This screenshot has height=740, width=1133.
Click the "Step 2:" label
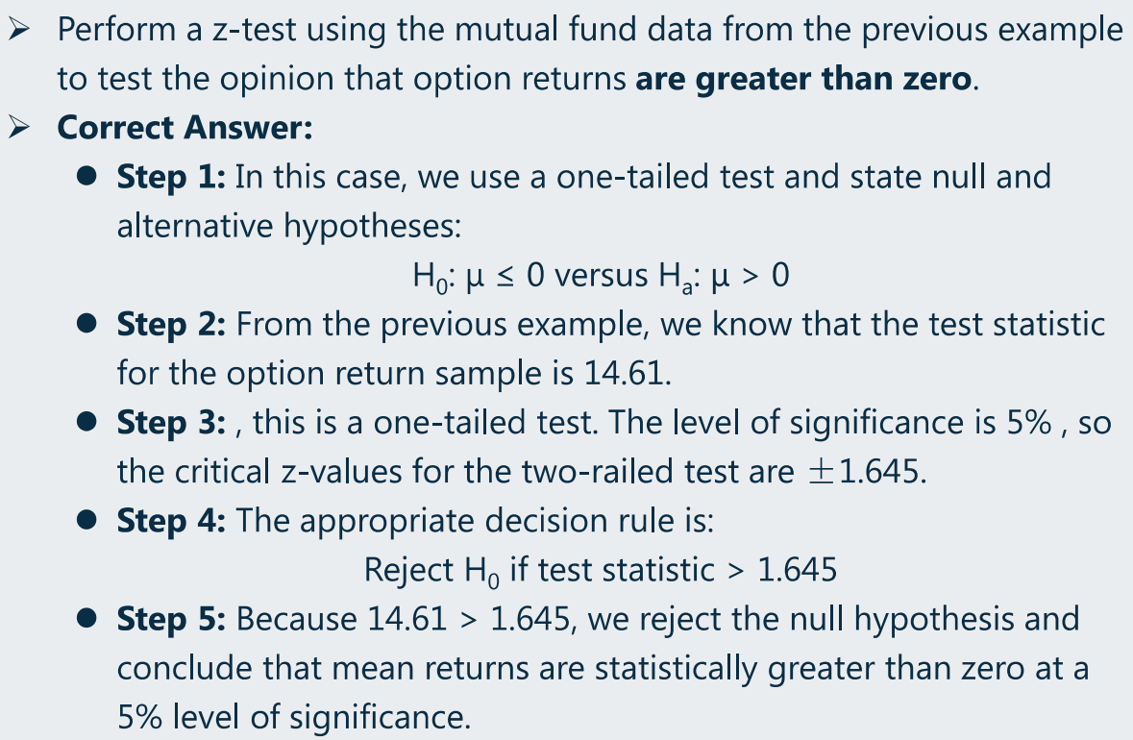(x=171, y=325)
